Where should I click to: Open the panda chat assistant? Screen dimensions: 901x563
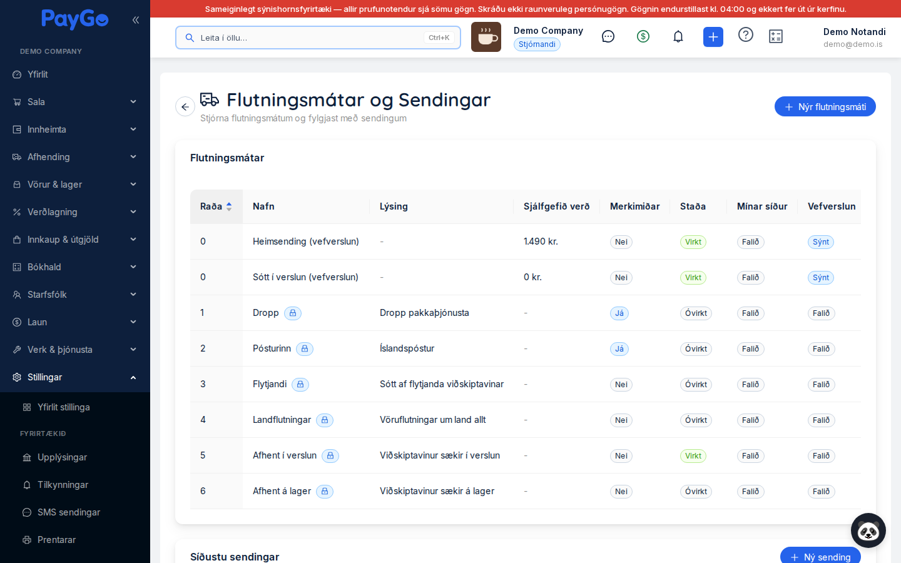[868, 530]
